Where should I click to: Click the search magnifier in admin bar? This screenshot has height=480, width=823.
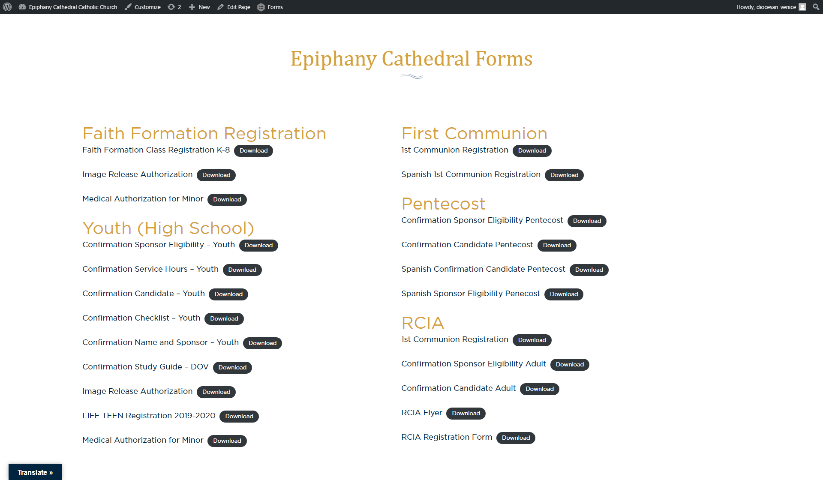click(816, 7)
